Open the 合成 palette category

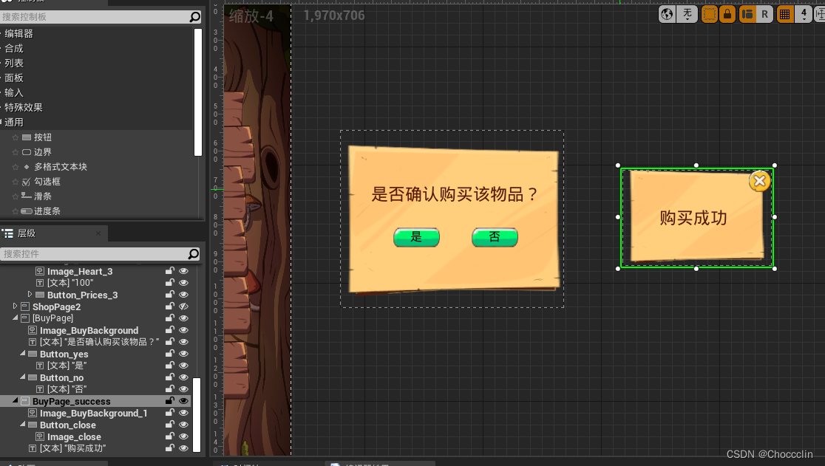point(14,48)
